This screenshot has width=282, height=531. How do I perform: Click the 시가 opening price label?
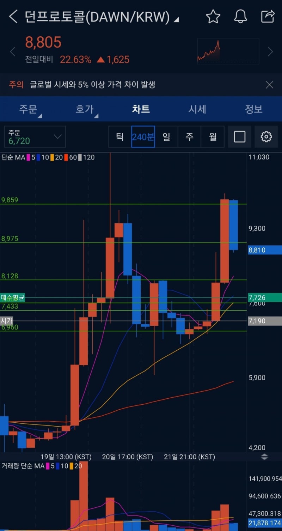click(6, 321)
